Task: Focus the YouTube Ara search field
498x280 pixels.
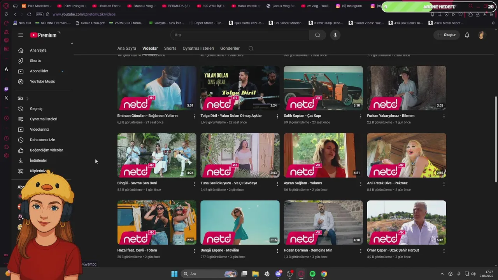Action: coord(240,35)
